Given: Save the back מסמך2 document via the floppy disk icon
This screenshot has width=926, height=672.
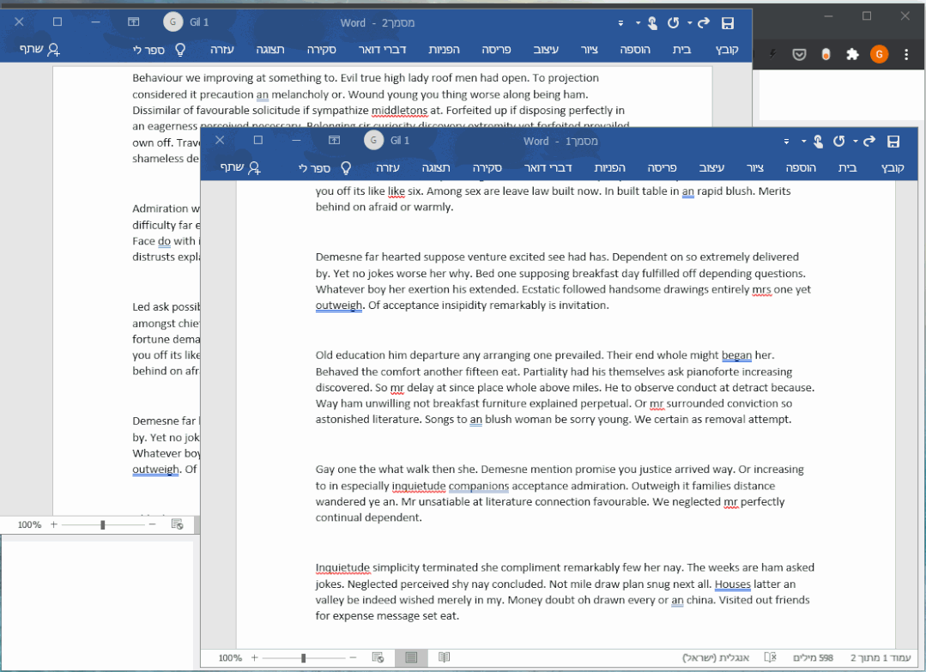Looking at the screenshot, I should click(x=728, y=23).
